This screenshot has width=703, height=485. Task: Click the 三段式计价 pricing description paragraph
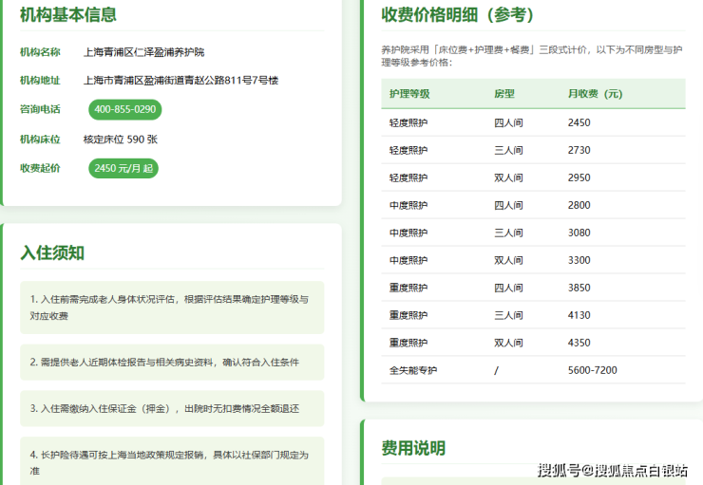[x=532, y=56]
